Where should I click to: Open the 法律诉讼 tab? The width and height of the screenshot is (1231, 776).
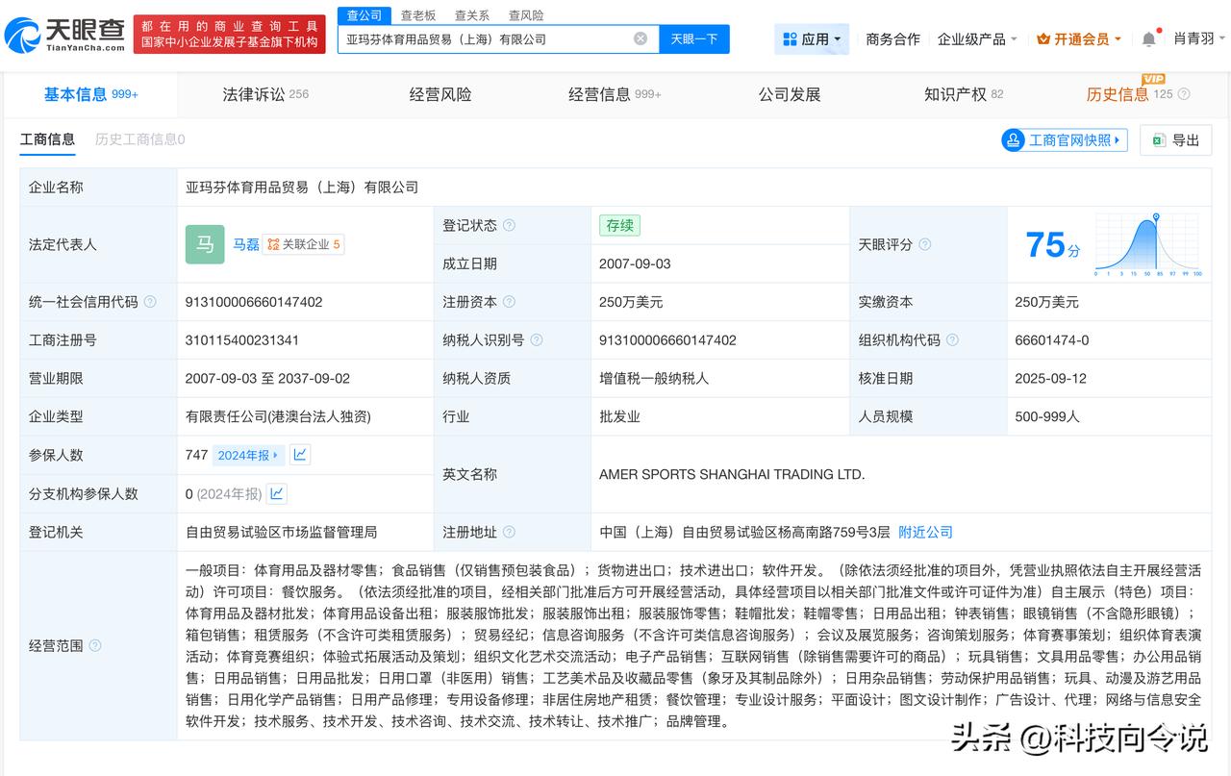pyautogui.click(x=265, y=94)
